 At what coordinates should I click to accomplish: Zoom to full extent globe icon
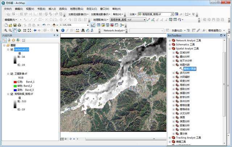point(19,31)
